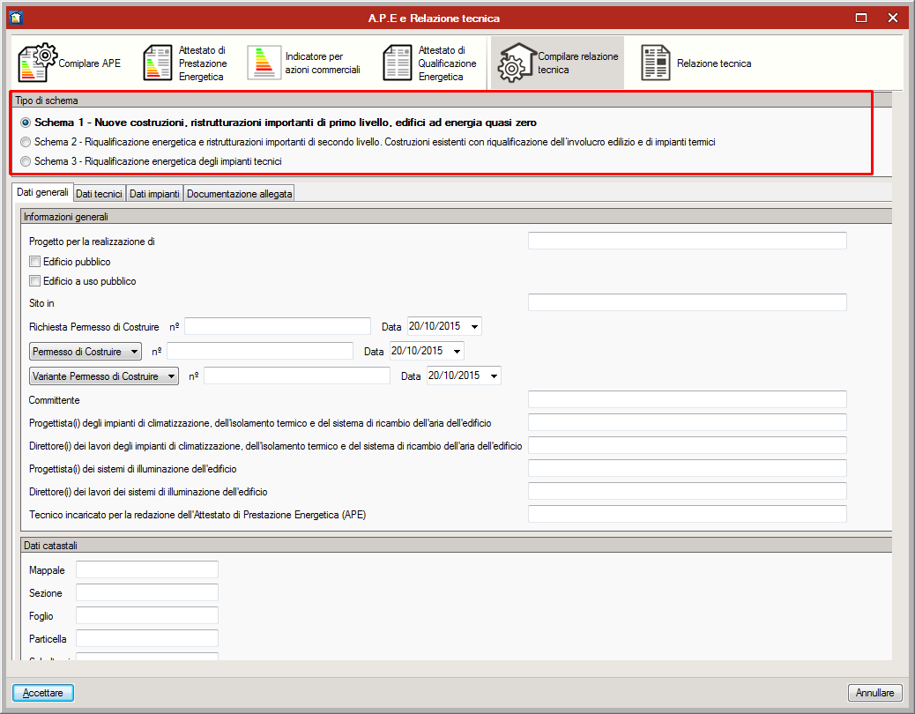Click the Progetto per la realizzazione di field

pos(688,241)
